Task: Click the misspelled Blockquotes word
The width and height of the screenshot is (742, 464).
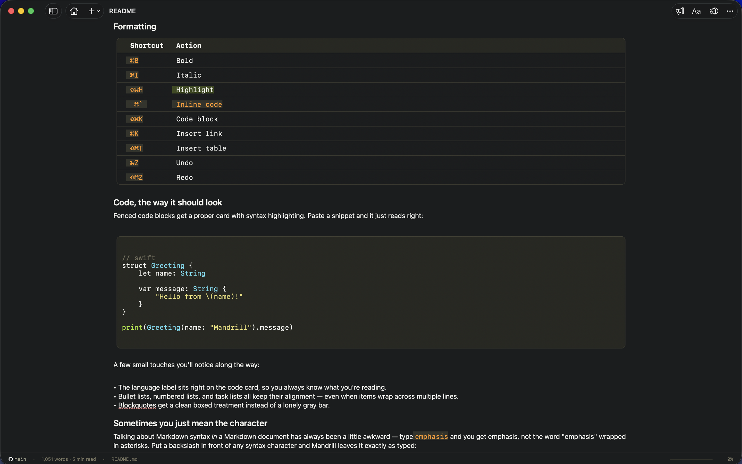Action: (x=137, y=405)
